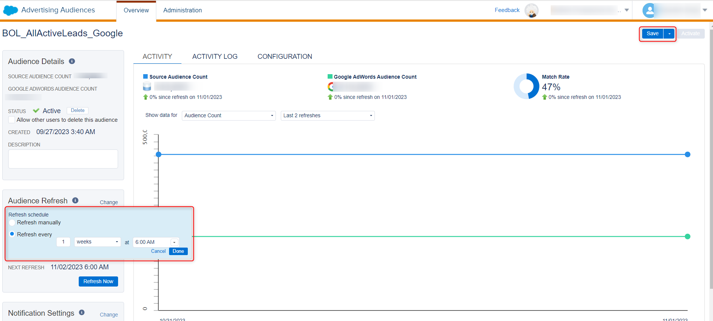Click the blue data point at chart left end
The height and width of the screenshot is (321, 713).
[x=159, y=154]
